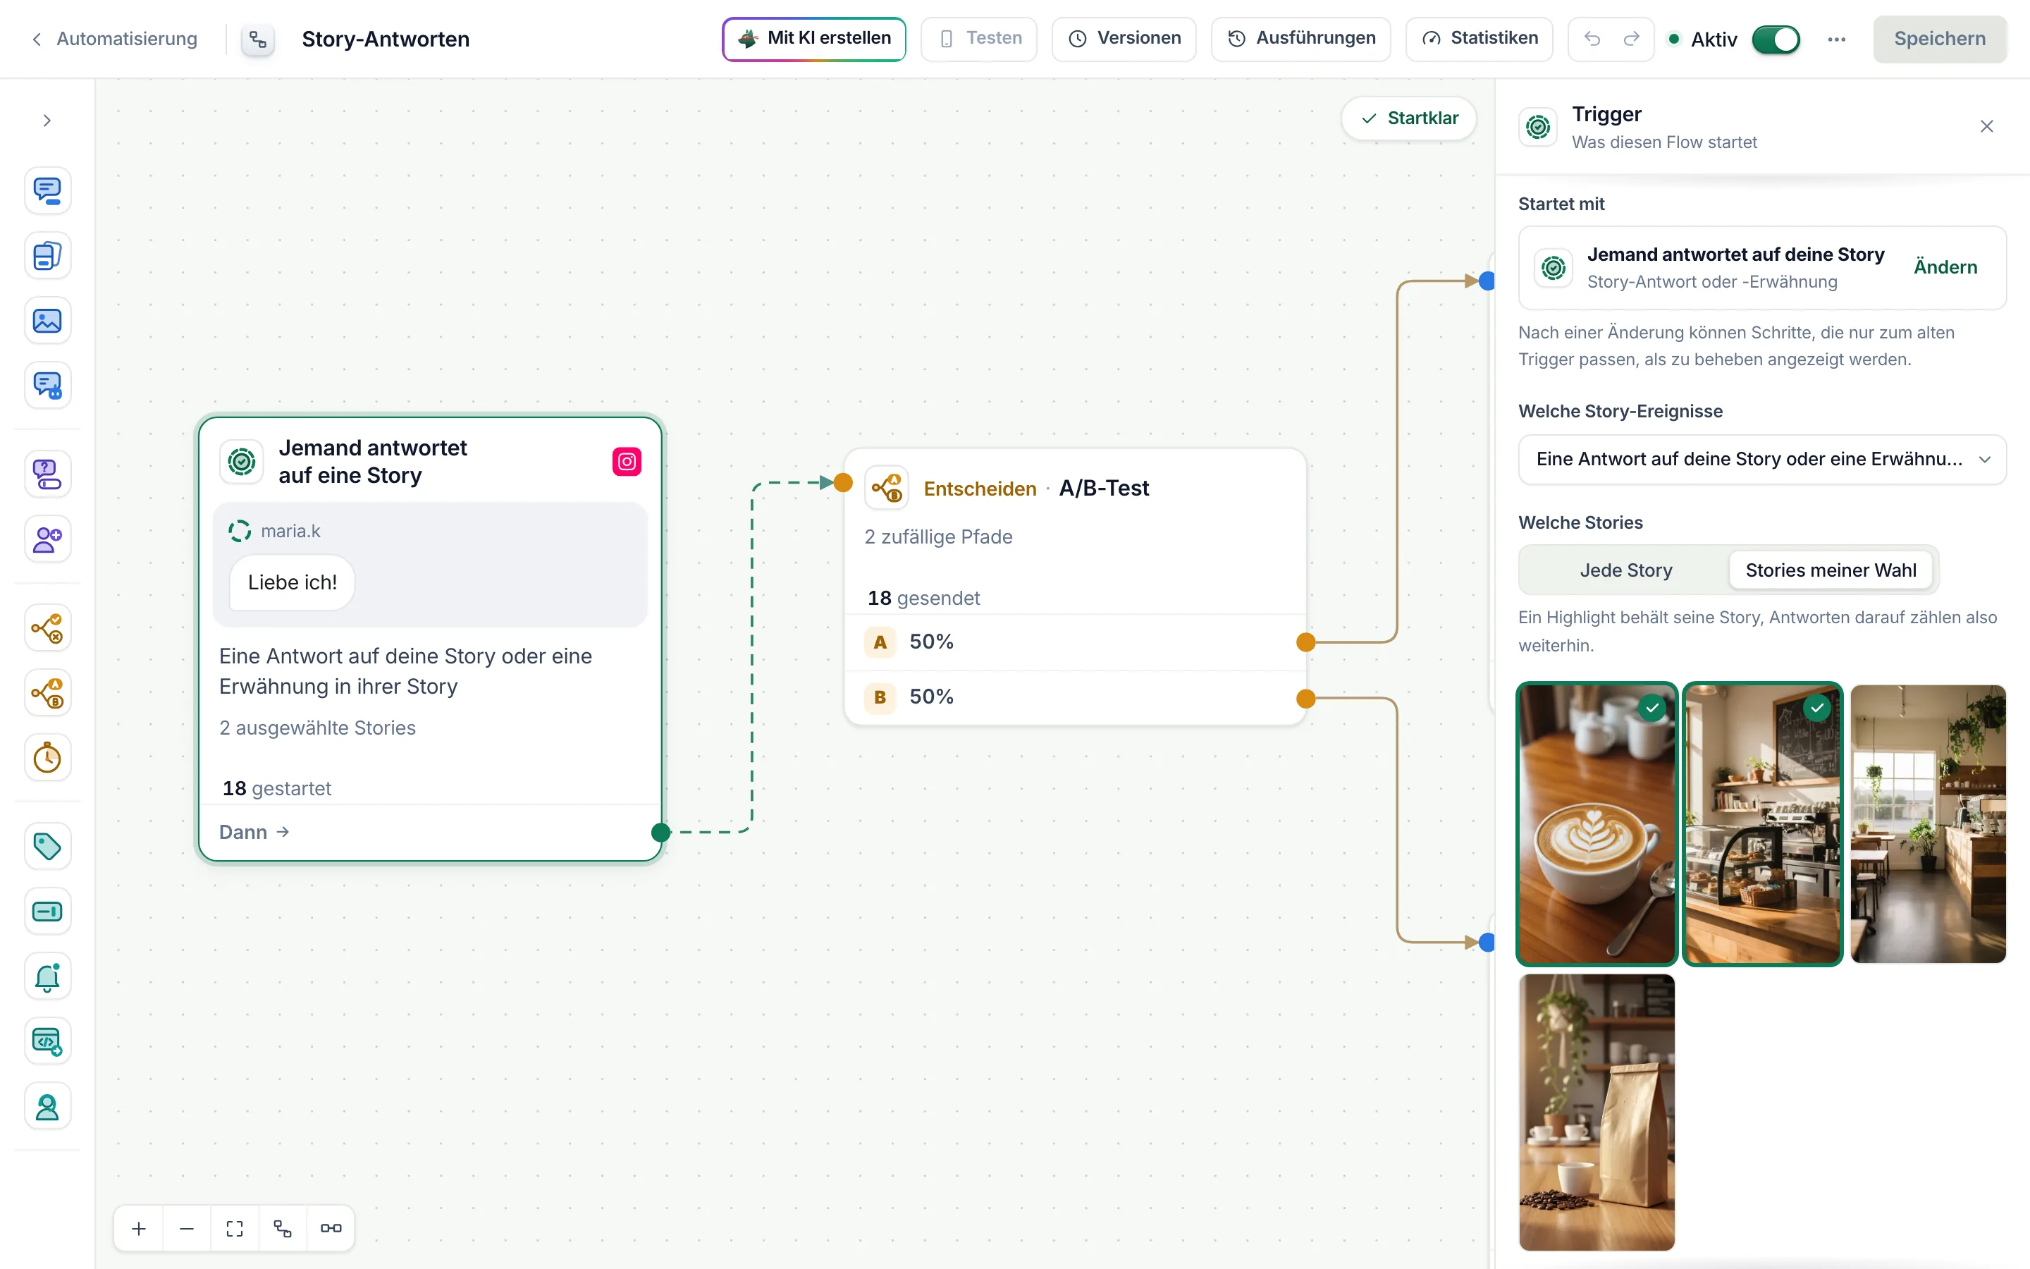Click the Testen button

pyautogui.click(x=979, y=39)
